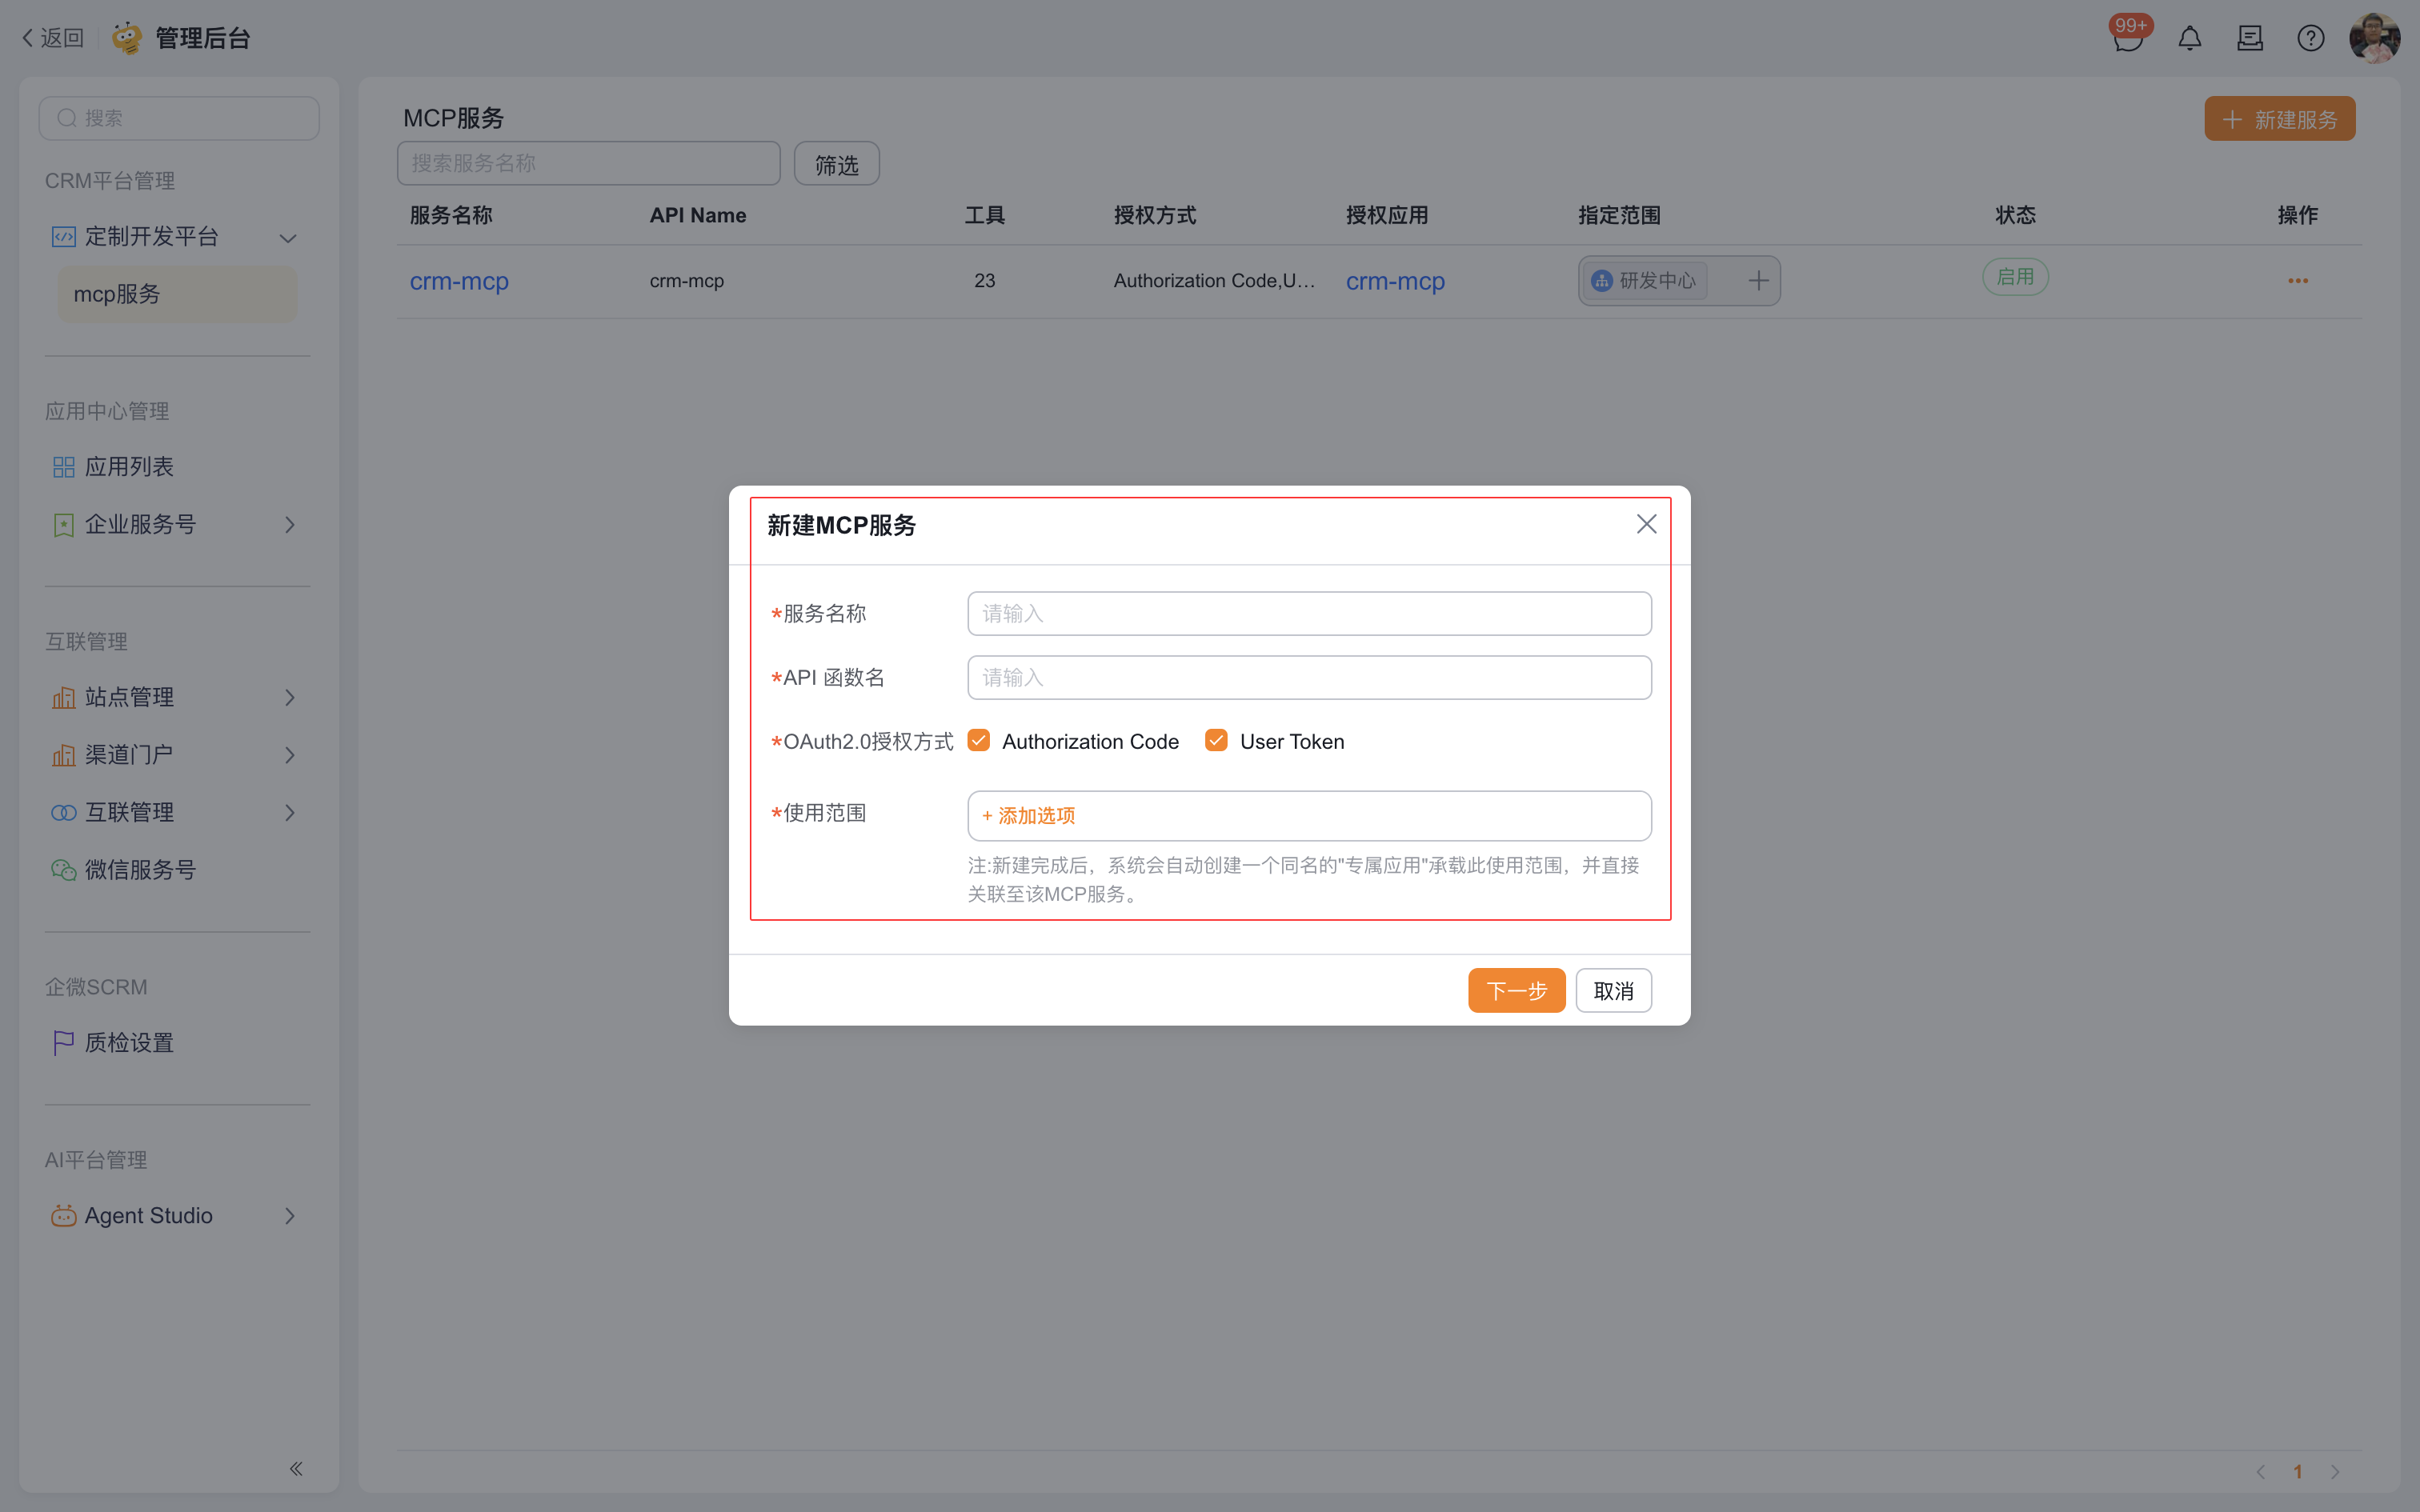2420x1512 pixels.
Task: Open the task list icon in the header
Action: (2250, 38)
